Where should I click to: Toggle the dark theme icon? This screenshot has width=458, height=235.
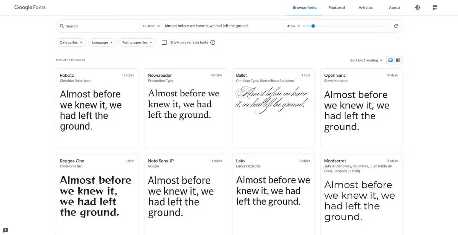click(x=418, y=8)
